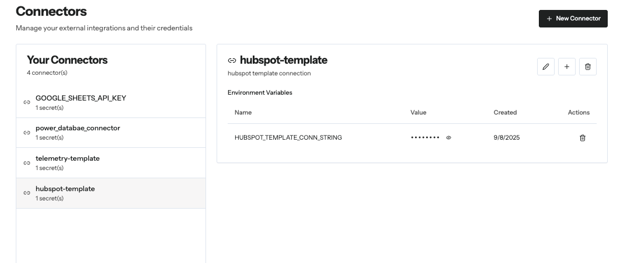Select the hubspot-template connector in list

point(111,193)
